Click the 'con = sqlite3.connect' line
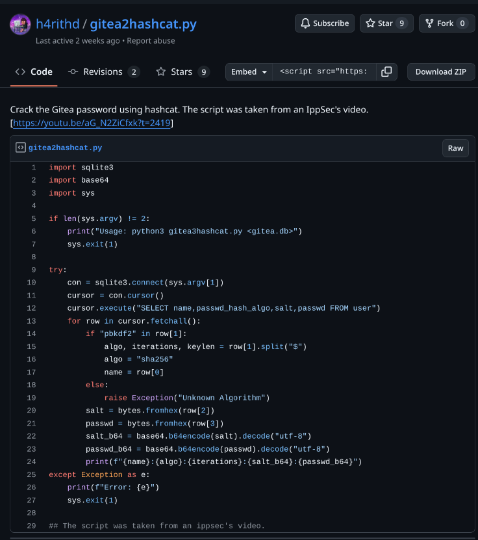The height and width of the screenshot is (540, 478). (145, 283)
